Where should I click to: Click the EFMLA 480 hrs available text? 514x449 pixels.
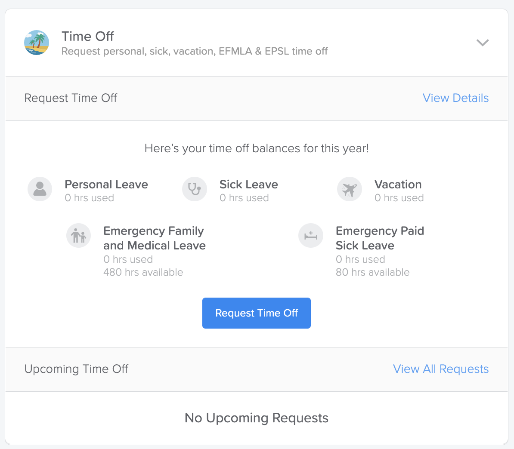click(x=143, y=272)
